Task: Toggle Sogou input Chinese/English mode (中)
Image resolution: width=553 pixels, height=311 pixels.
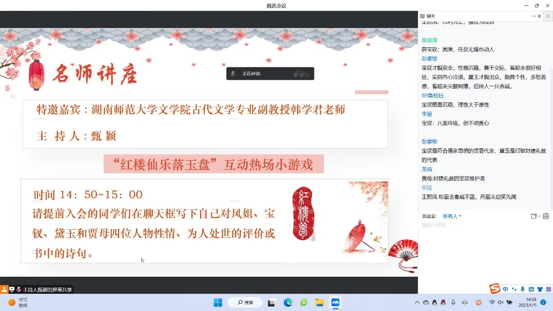Action: coord(506,289)
